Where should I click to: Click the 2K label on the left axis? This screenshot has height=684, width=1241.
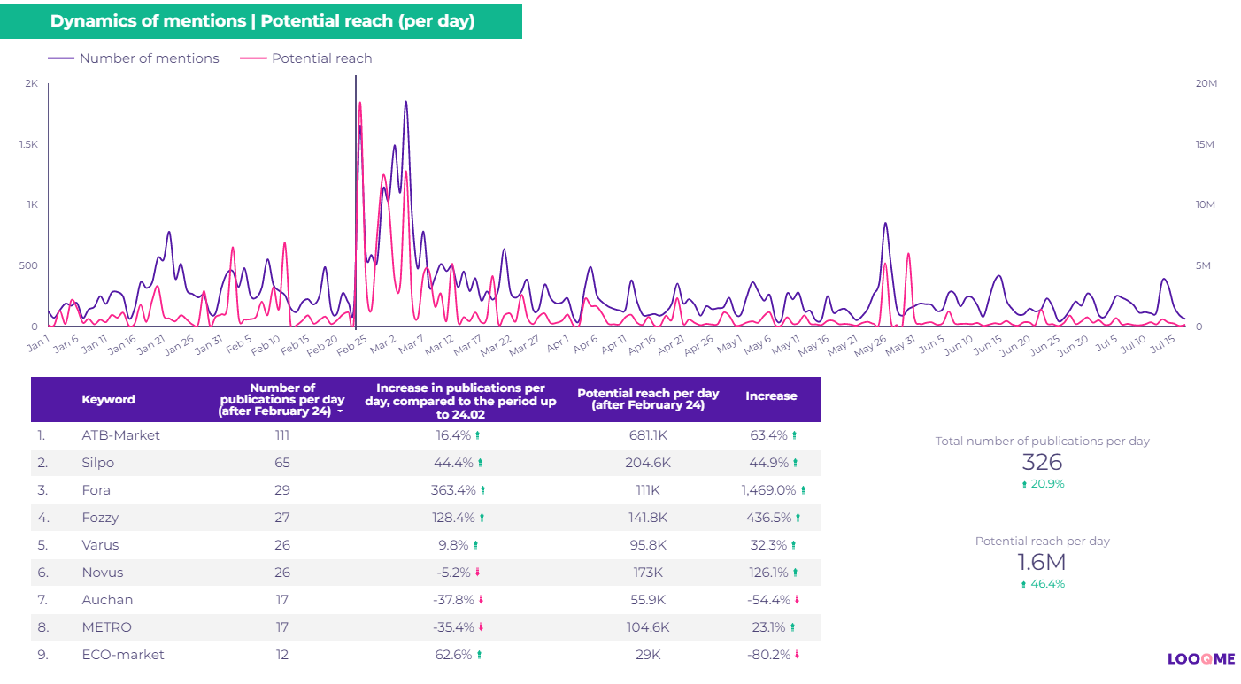click(32, 83)
